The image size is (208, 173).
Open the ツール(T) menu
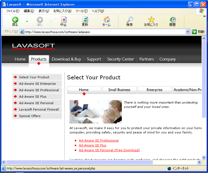tap(82, 11)
